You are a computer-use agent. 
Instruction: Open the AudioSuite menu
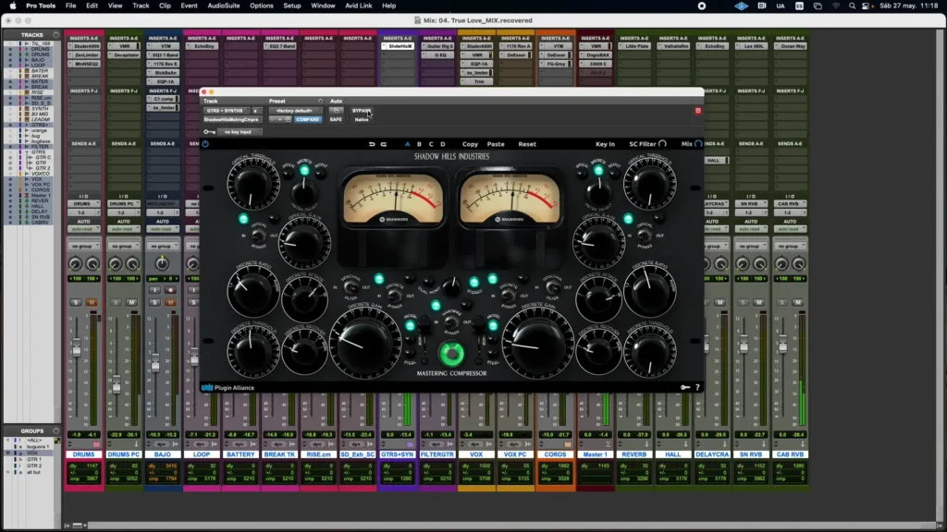(224, 6)
